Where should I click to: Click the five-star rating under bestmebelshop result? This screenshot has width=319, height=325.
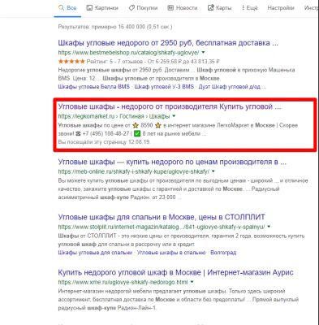[x=71, y=62]
